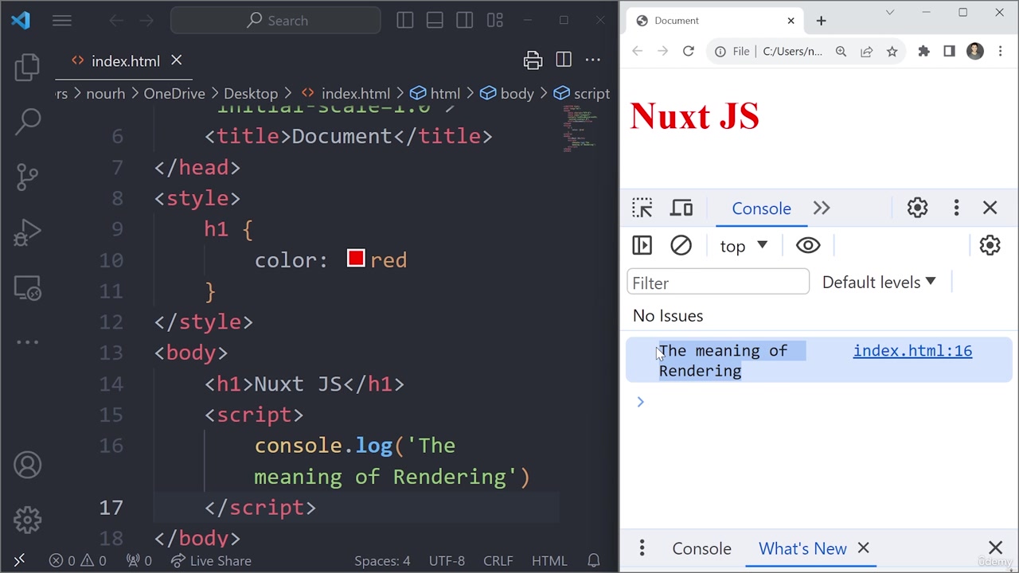The image size is (1019, 573).
Task: Open the top JavaScript context dropdown
Action: click(744, 246)
